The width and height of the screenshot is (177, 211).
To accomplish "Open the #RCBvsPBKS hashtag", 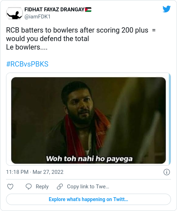I will (27, 64).
